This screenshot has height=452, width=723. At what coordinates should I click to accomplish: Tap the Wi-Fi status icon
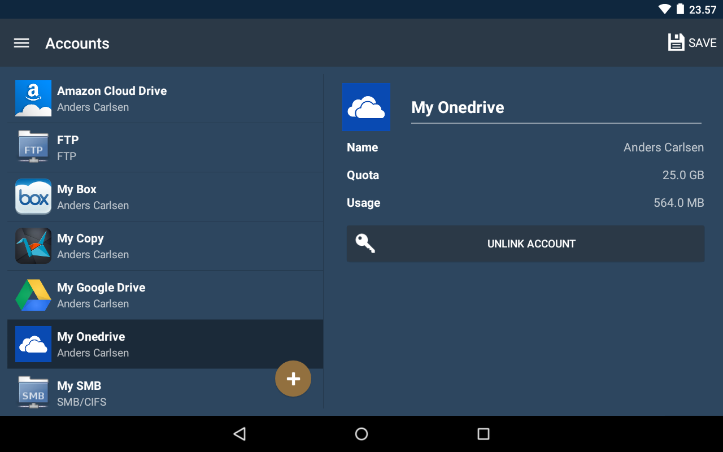(665, 9)
